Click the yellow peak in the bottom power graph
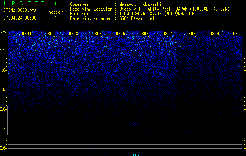Viewport: 246px width, 156px height. coord(135,153)
